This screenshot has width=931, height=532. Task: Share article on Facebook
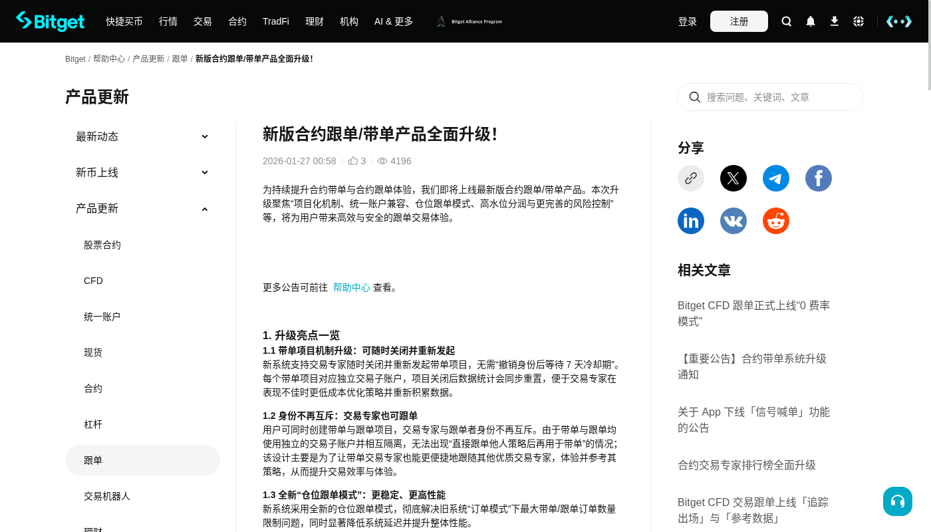tap(819, 178)
